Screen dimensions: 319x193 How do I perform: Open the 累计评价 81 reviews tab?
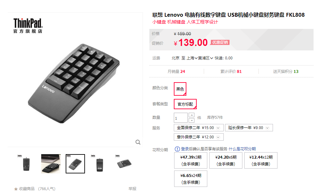point(231,71)
